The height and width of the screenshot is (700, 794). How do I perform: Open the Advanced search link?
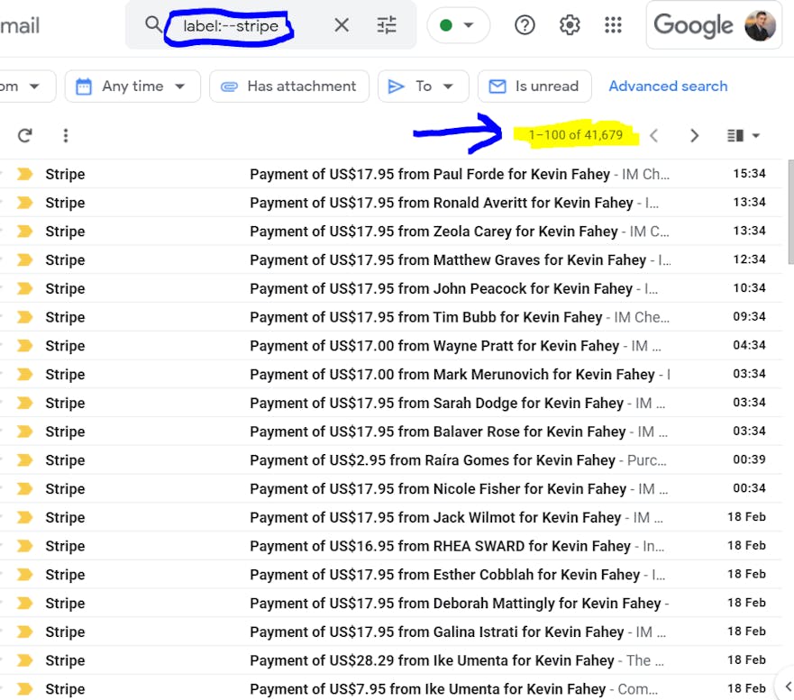[668, 86]
